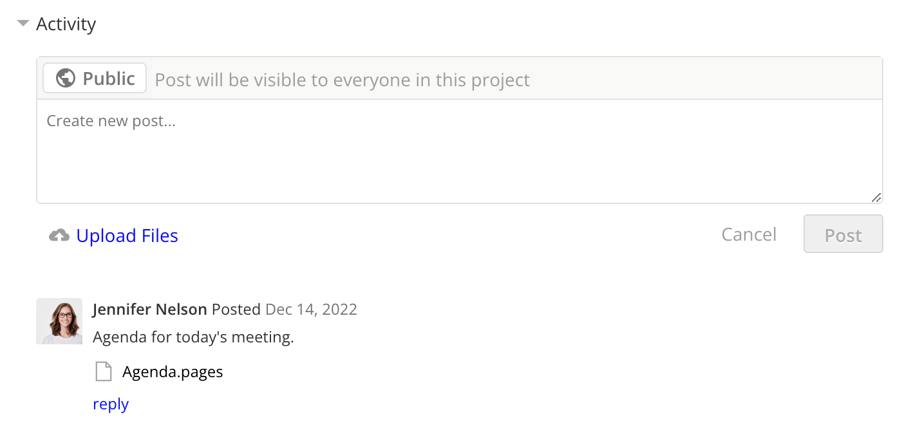Collapse the Activity section triangle
This screenshot has width=902, height=428.
[x=23, y=23]
